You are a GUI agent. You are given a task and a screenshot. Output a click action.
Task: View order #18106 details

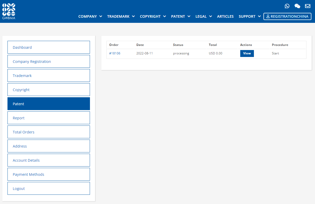click(x=247, y=53)
